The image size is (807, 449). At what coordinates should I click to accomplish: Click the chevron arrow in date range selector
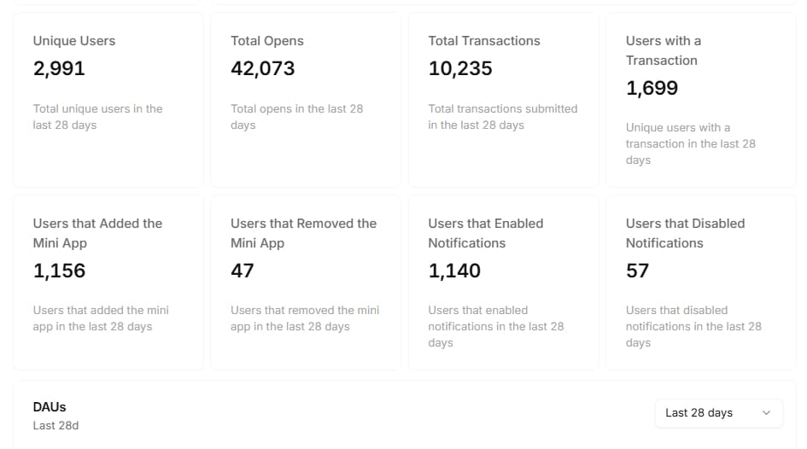click(766, 413)
